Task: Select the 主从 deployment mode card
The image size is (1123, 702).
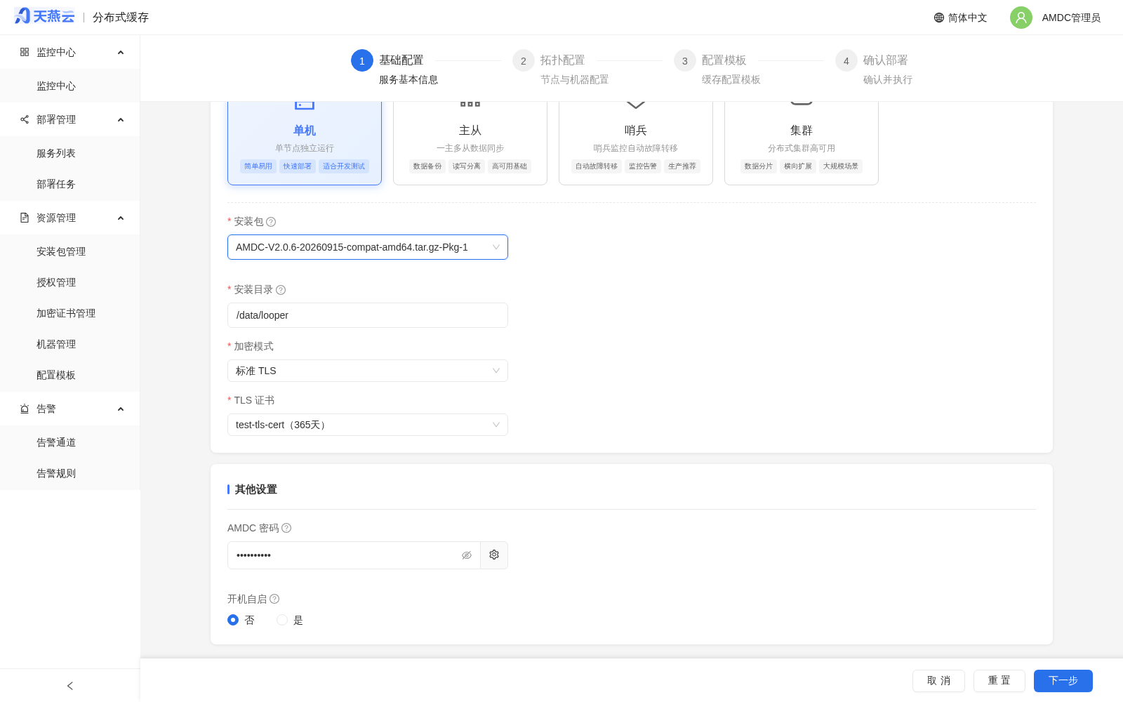Action: (470, 143)
